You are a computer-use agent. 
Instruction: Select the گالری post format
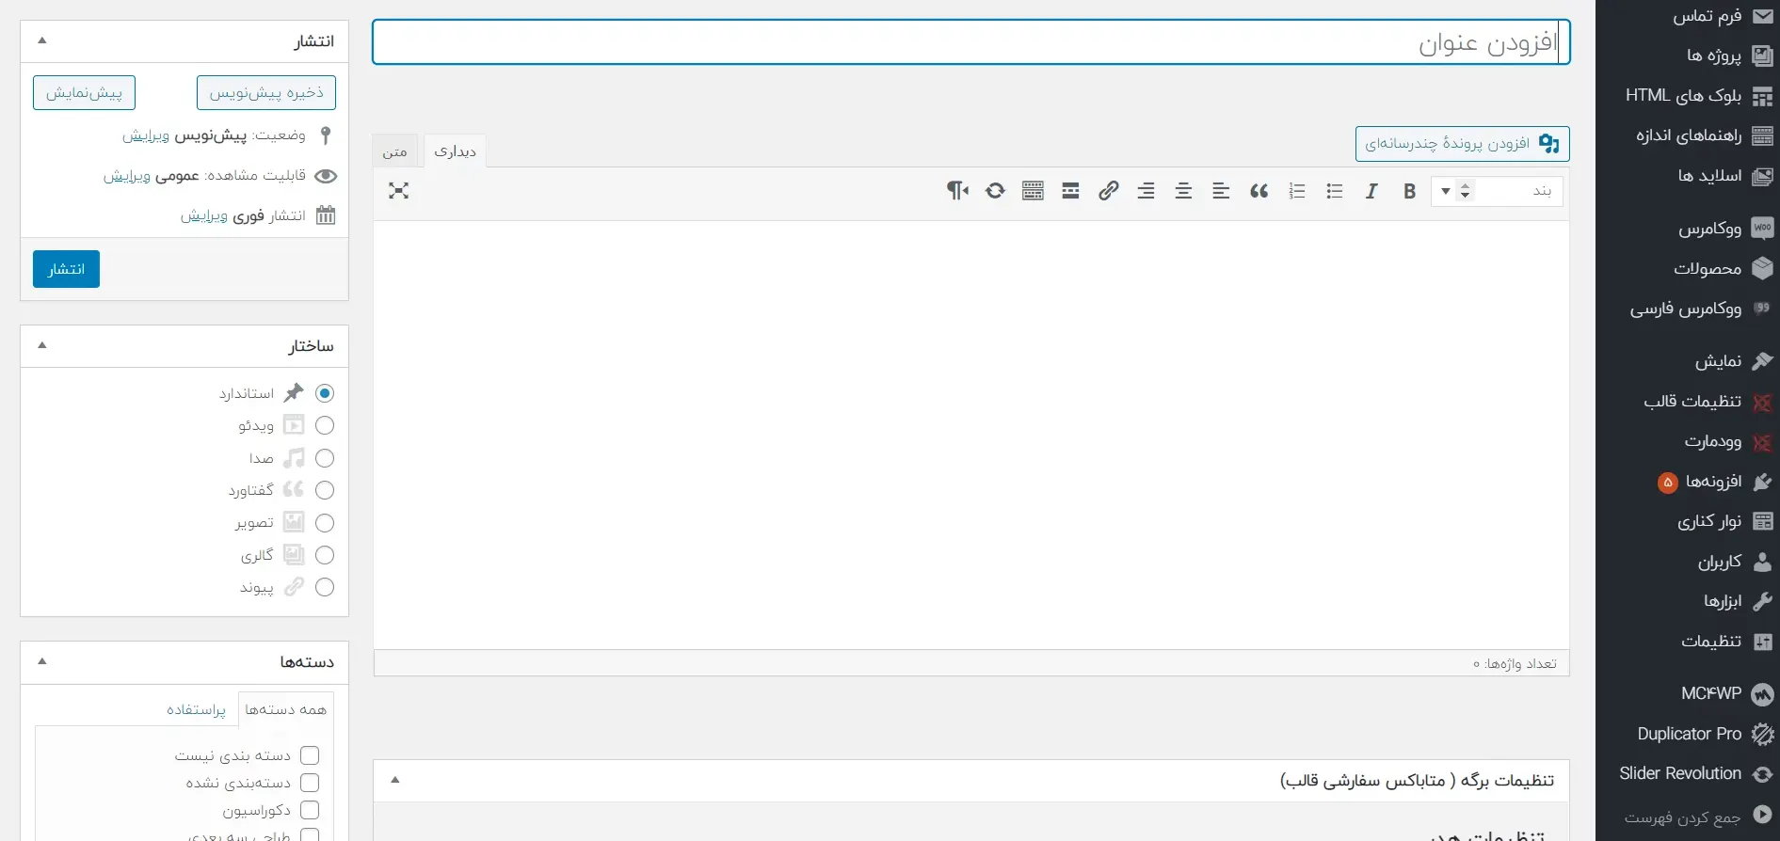pyautogui.click(x=325, y=555)
